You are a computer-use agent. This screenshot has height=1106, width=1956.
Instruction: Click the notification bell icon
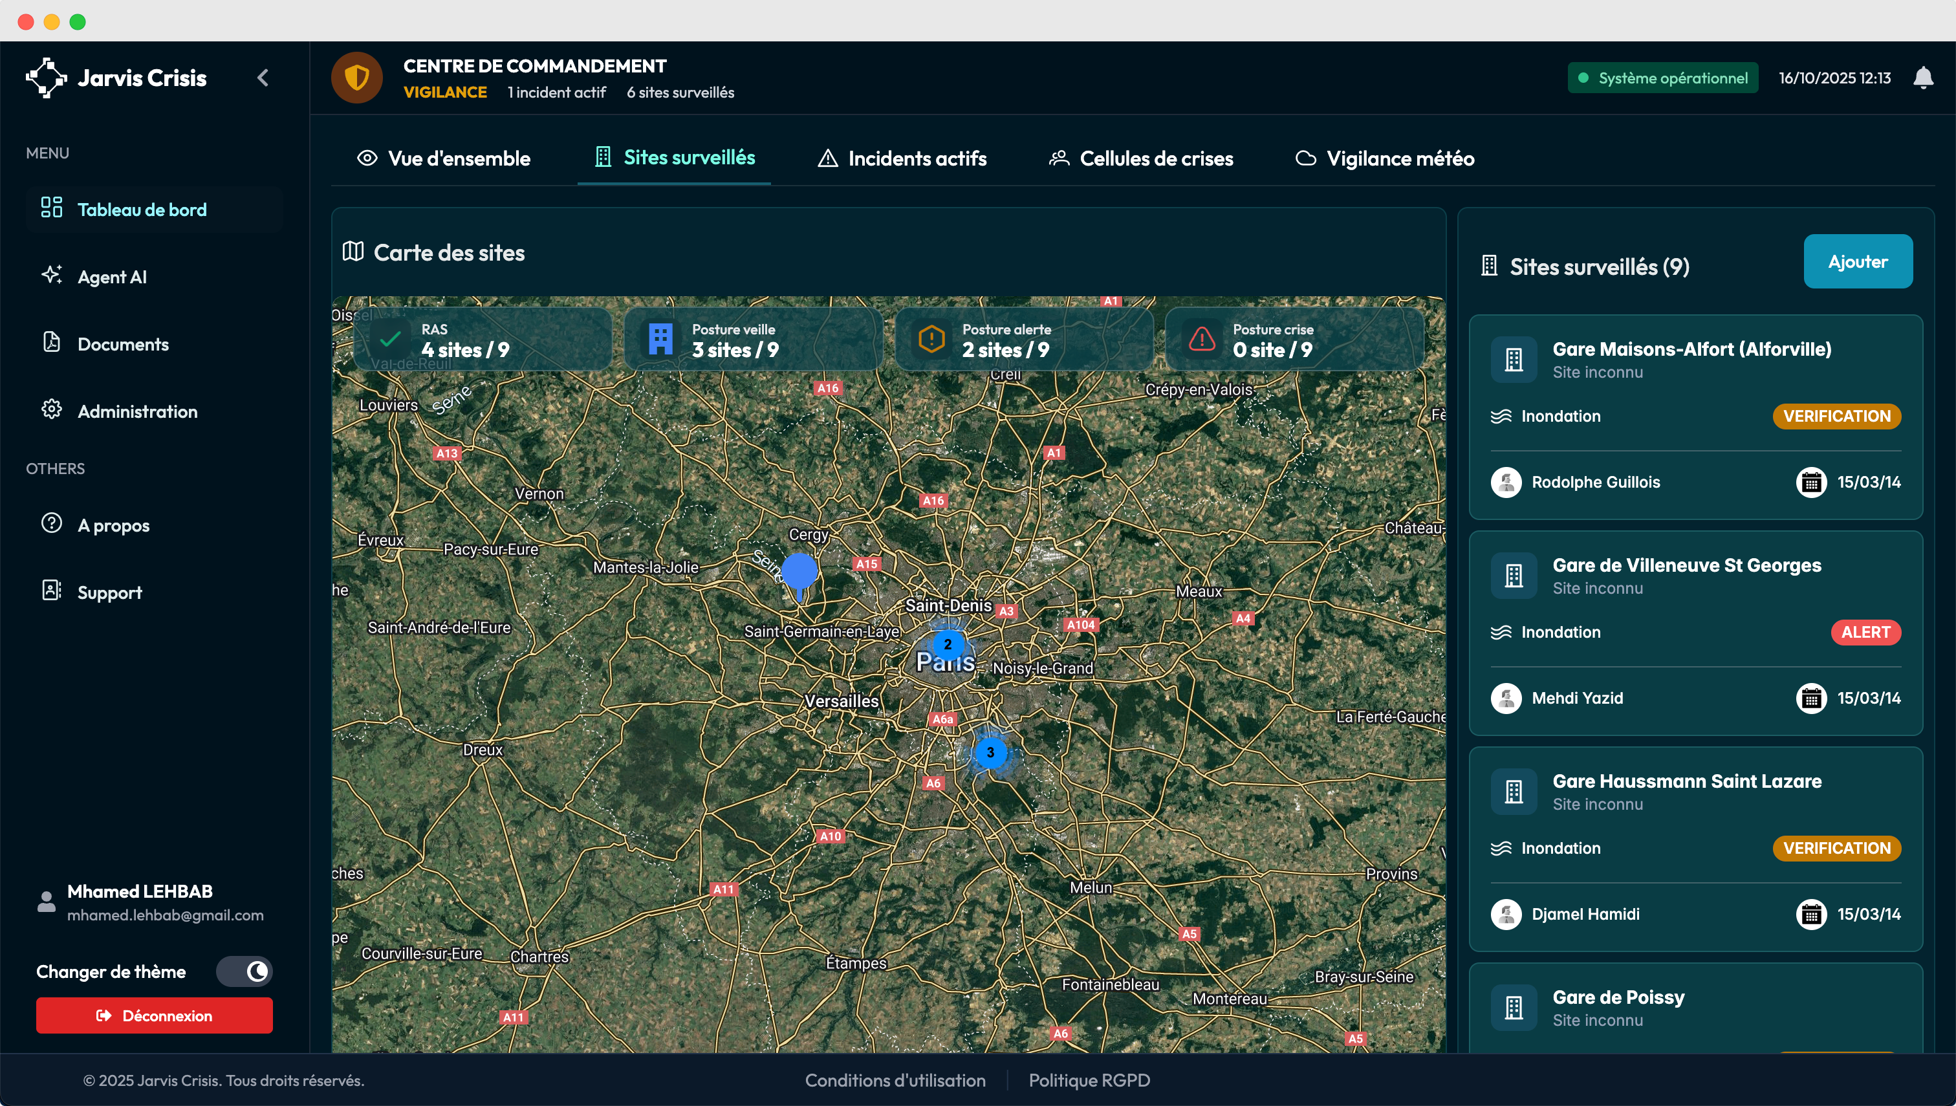pos(1922,78)
